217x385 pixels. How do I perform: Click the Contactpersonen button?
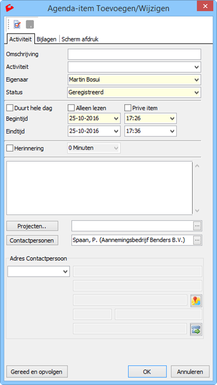[32, 241]
